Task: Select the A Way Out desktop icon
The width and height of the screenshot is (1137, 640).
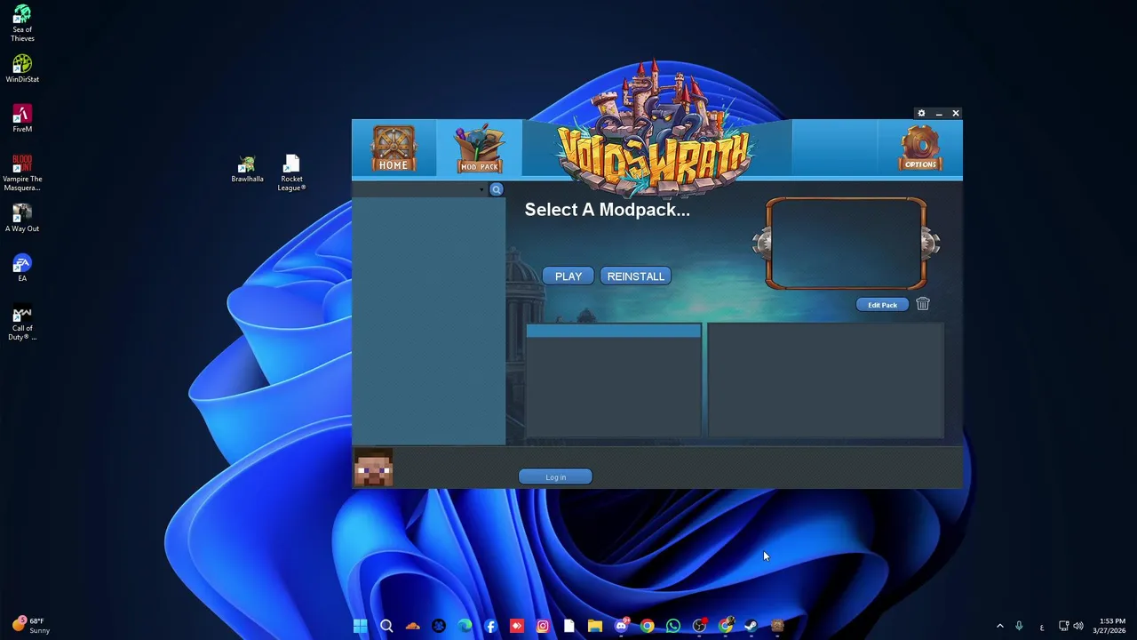Action: [22, 218]
